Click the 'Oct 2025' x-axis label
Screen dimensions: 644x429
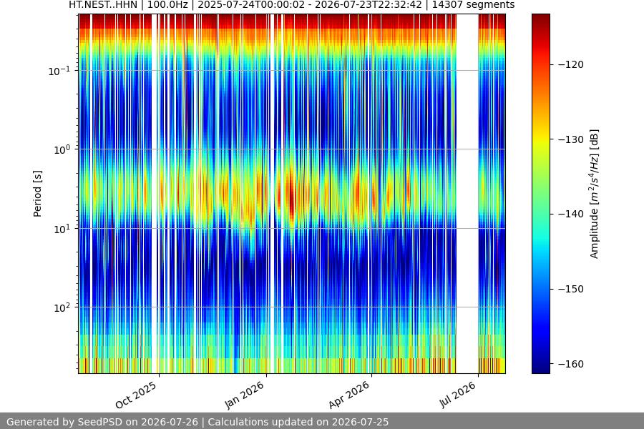coord(136,395)
